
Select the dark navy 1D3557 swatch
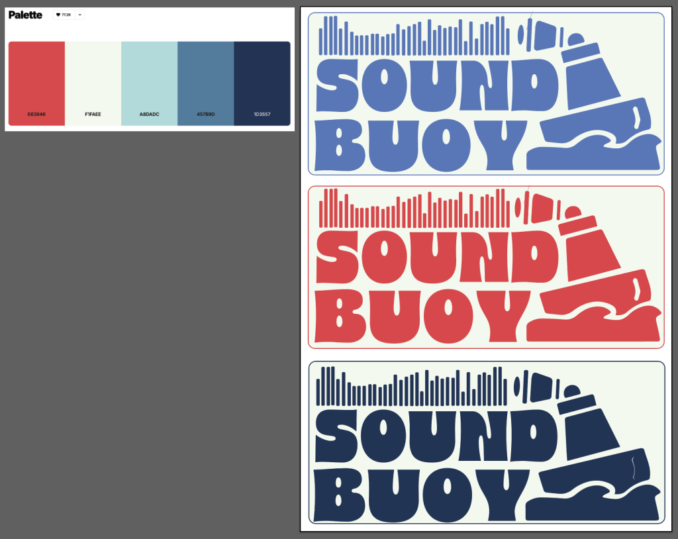(x=262, y=76)
